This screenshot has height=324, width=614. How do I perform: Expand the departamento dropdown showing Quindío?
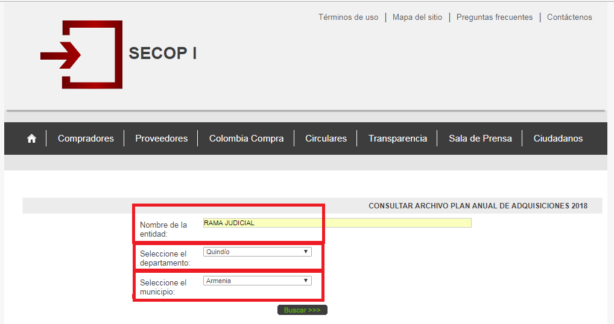[258, 252]
